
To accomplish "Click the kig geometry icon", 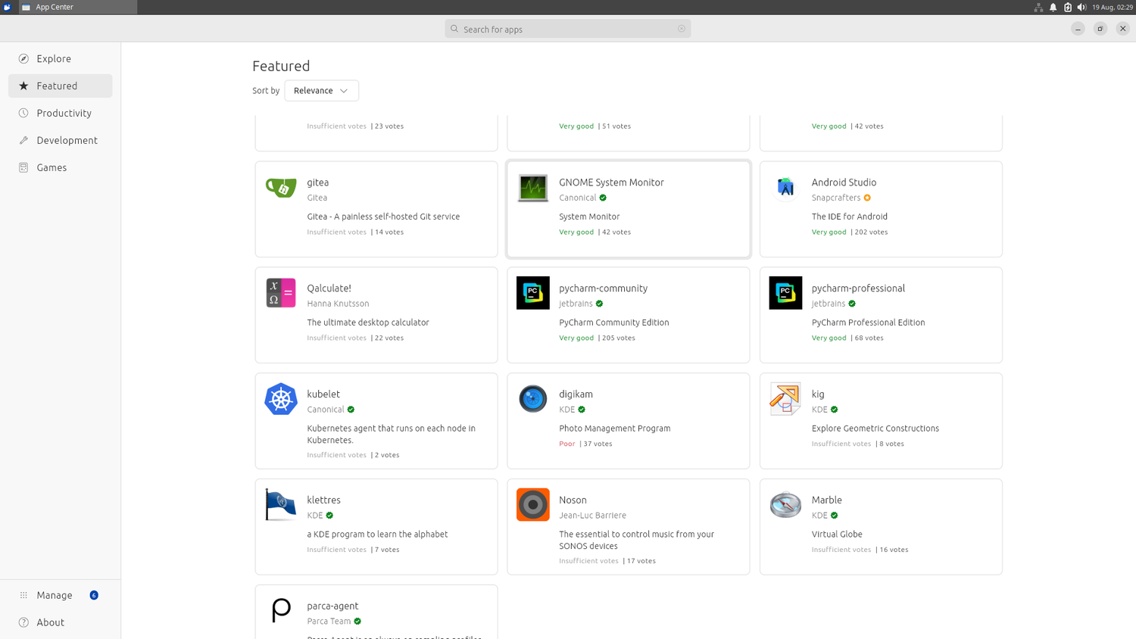I will click(x=785, y=399).
